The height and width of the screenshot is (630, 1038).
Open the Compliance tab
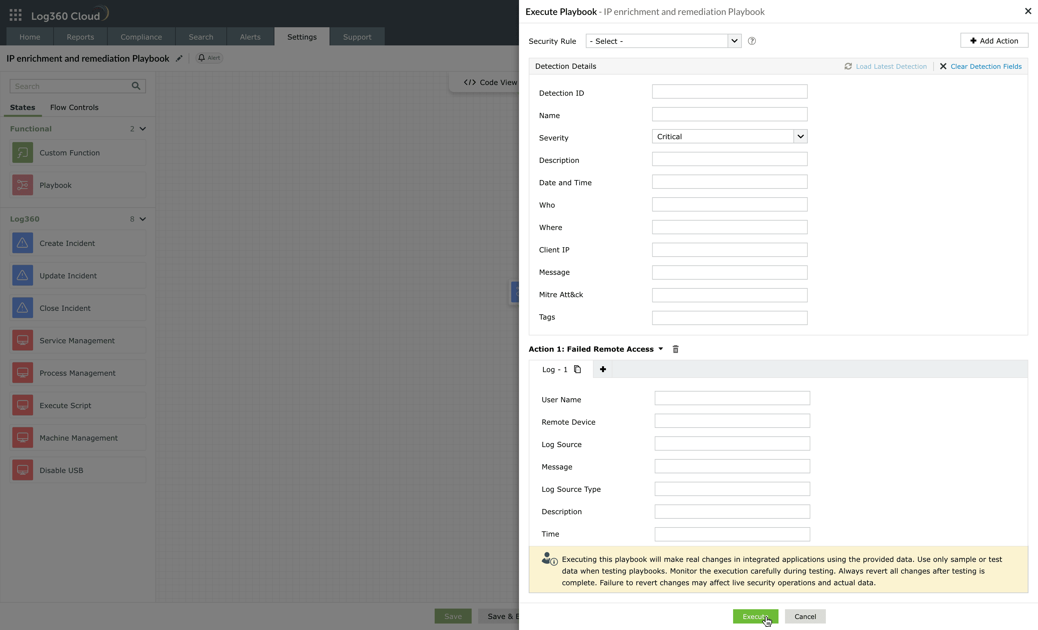pos(141,37)
